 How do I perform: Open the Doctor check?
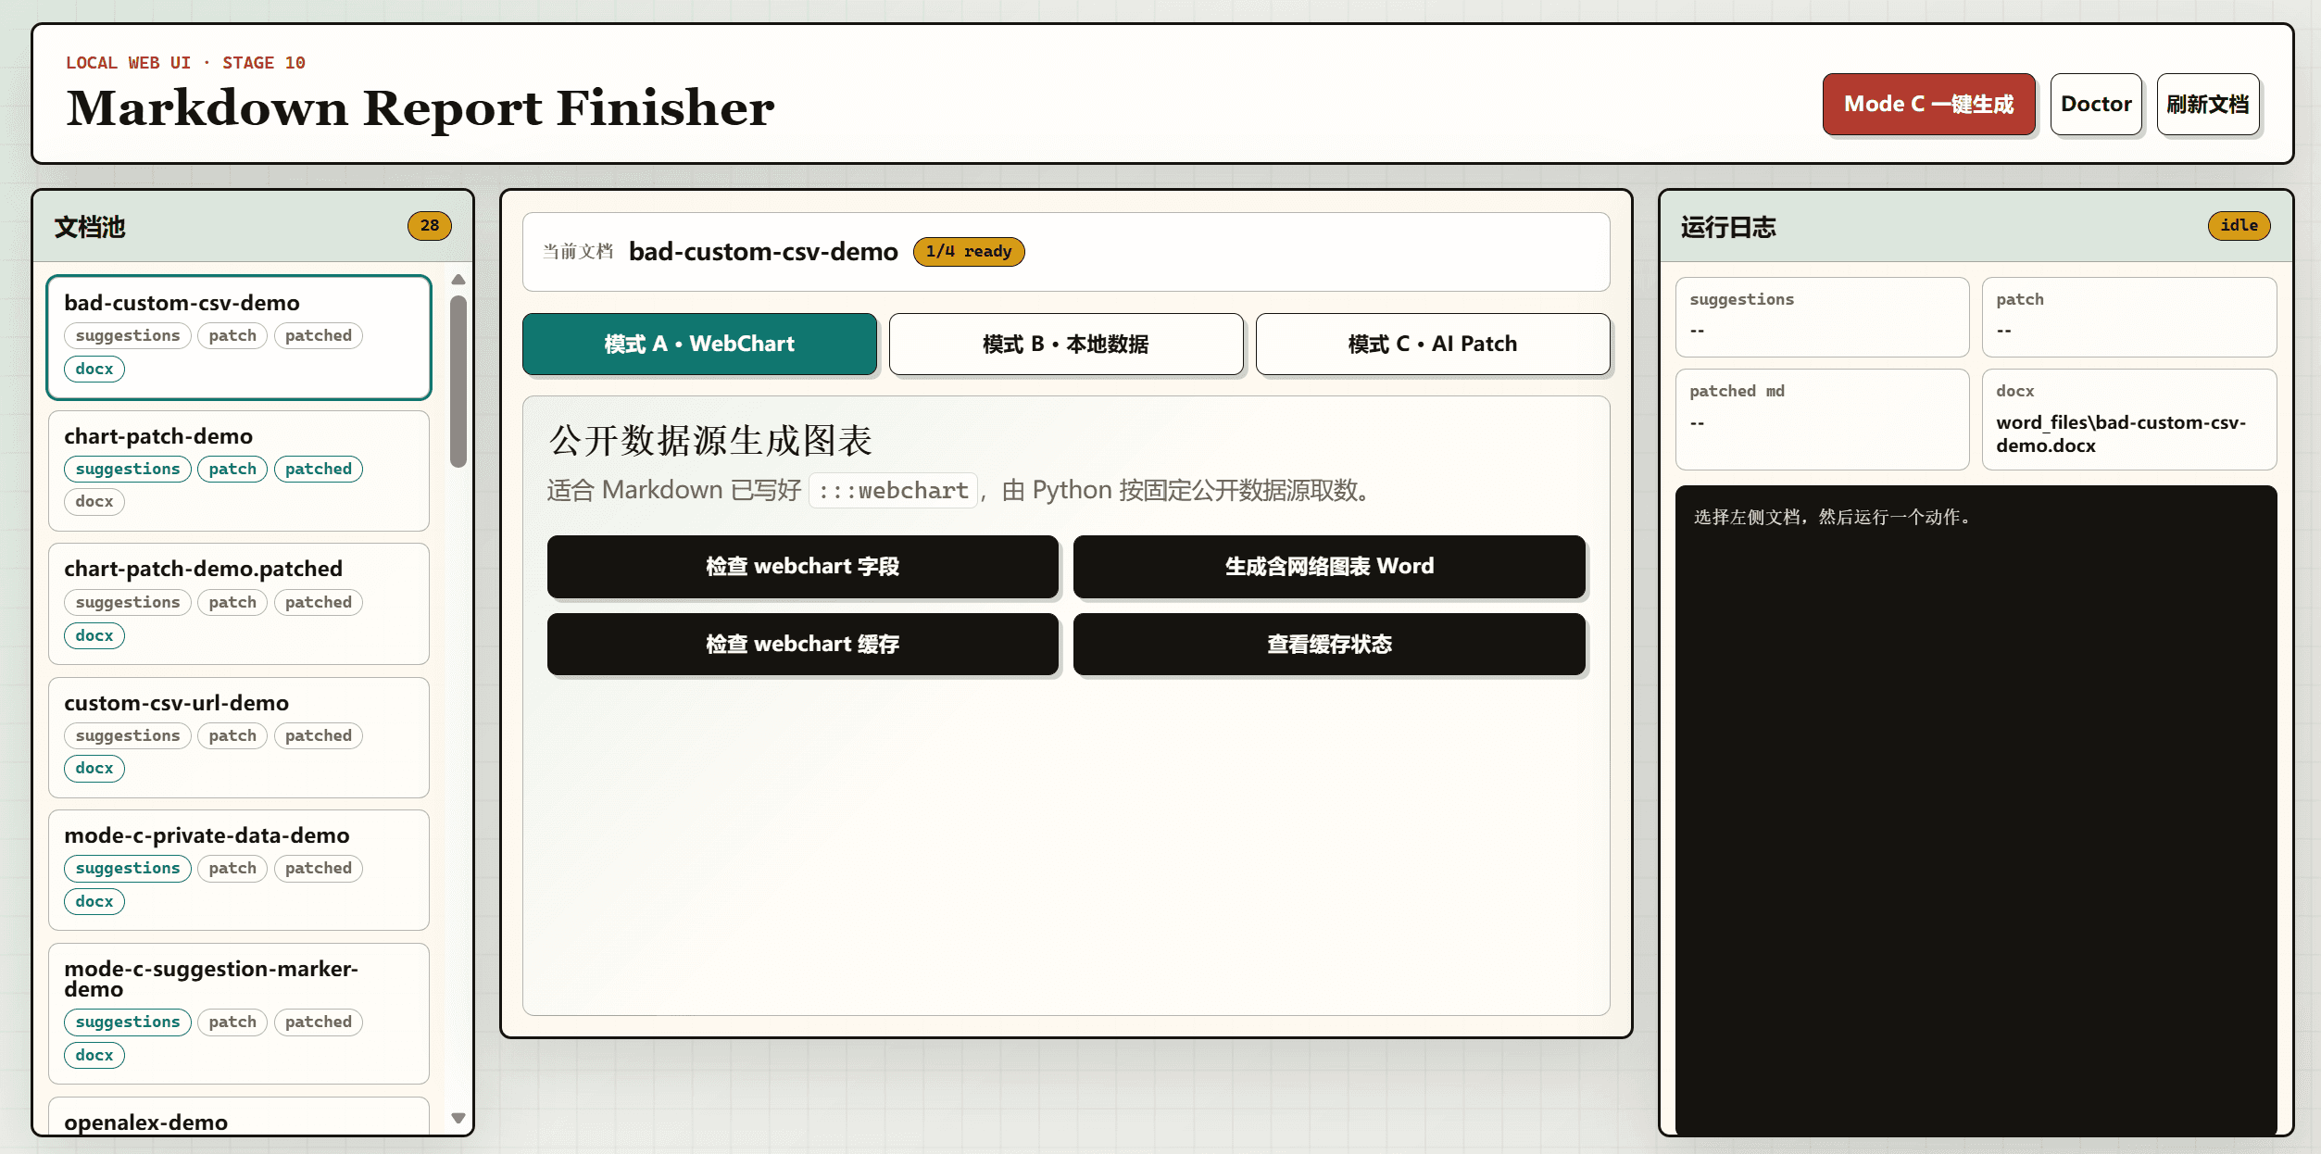point(2096,105)
